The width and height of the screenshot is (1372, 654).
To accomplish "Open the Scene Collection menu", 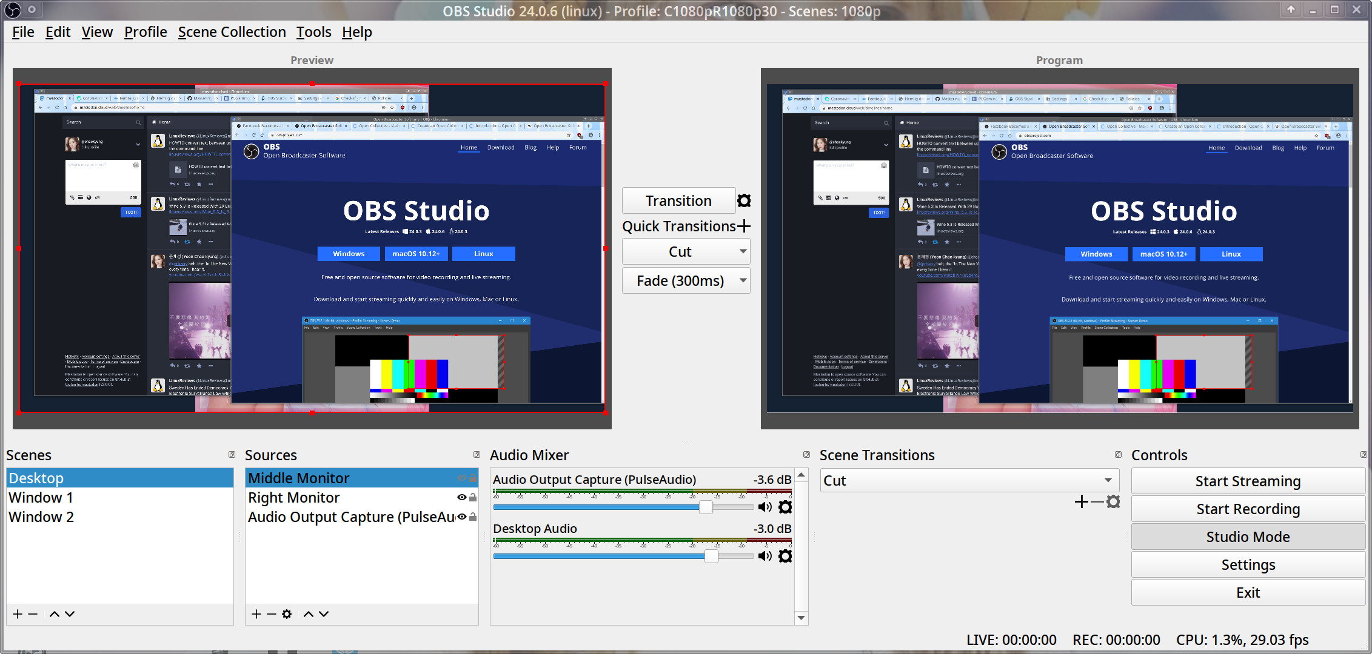I will pos(231,32).
